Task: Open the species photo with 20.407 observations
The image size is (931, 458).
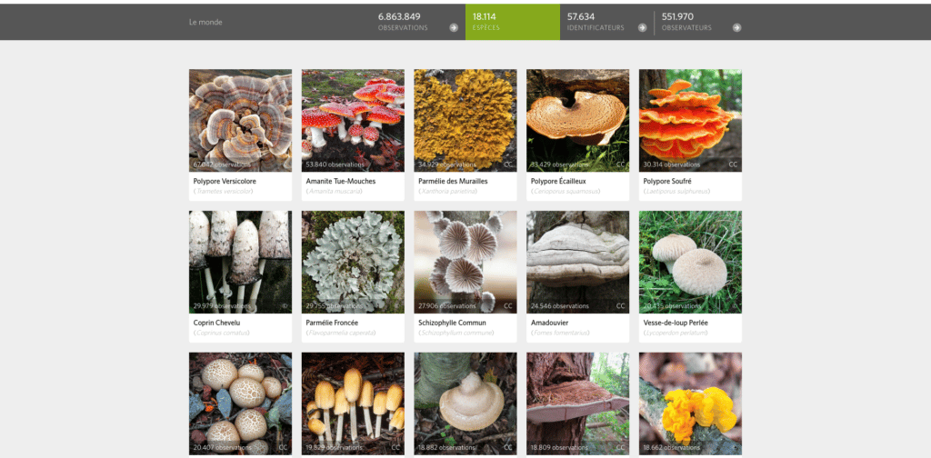Action: [x=240, y=404]
